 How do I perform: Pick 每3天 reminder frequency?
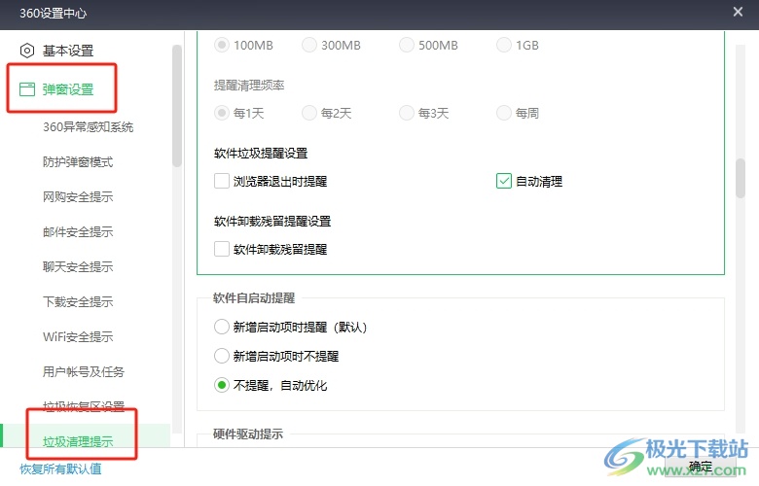(407, 113)
